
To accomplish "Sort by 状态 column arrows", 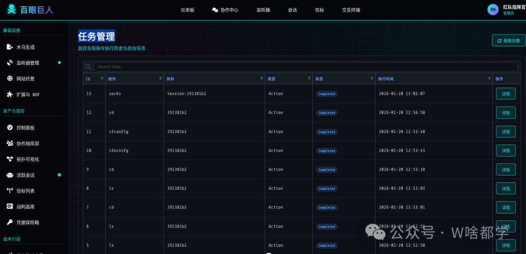I will click(372, 78).
